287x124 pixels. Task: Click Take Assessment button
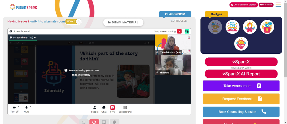pos(241,86)
